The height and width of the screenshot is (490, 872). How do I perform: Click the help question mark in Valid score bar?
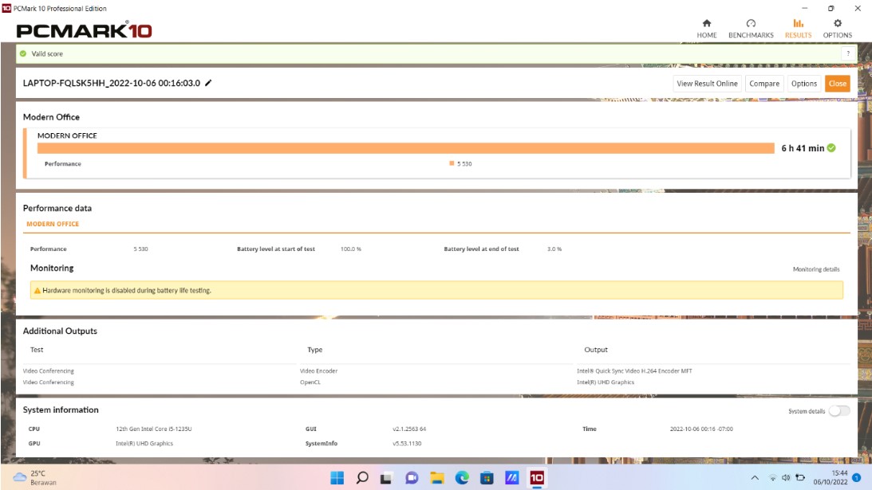click(x=848, y=53)
